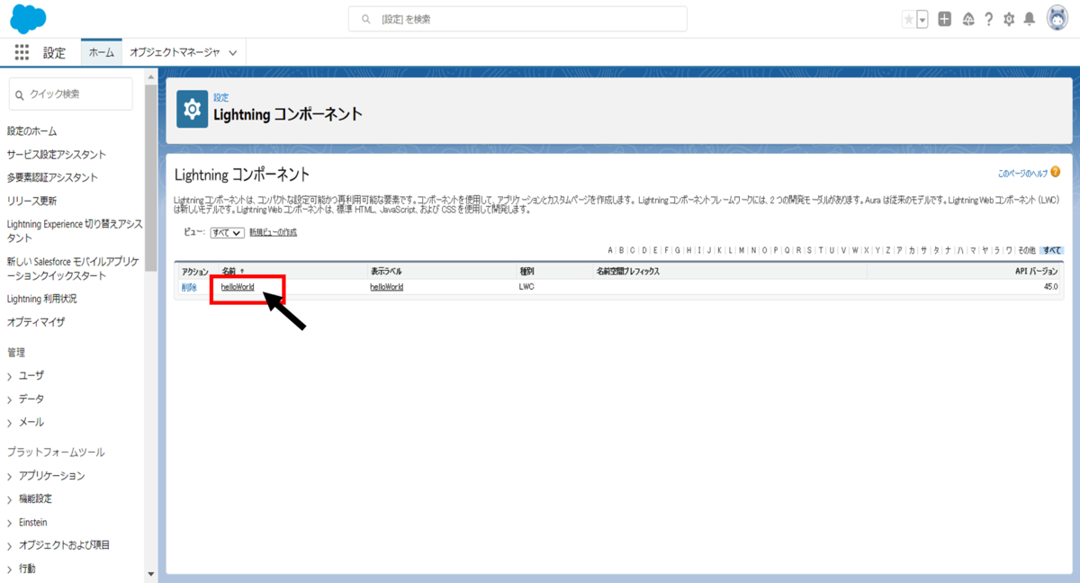
Task: Click the question mark help icon
Action: tap(989, 19)
